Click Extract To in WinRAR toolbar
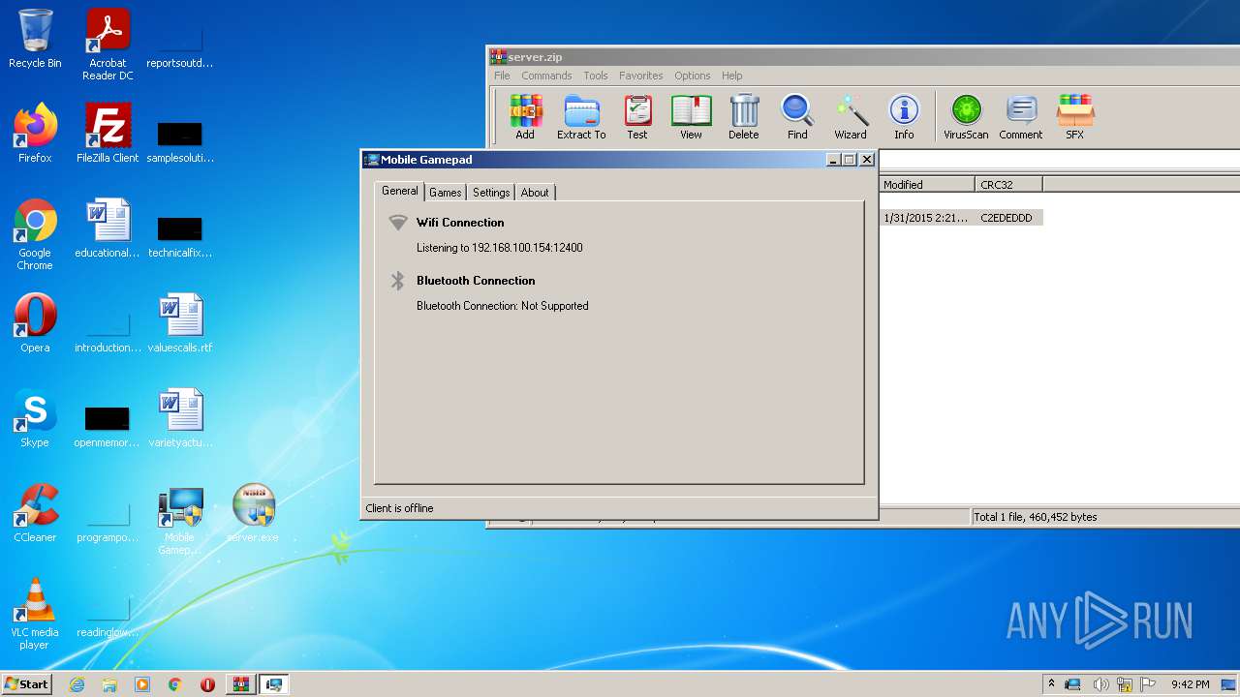The height and width of the screenshot is (697, 1240). 581,117
